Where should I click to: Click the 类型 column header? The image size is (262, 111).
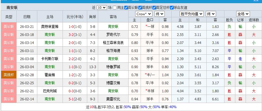(9, 17)
